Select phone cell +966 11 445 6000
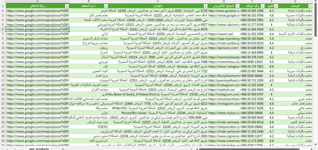 pyautogui.click(x=252, y=89)
